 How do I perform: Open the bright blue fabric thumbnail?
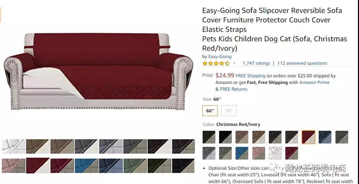pyautogui.click(x=86, y=165)
